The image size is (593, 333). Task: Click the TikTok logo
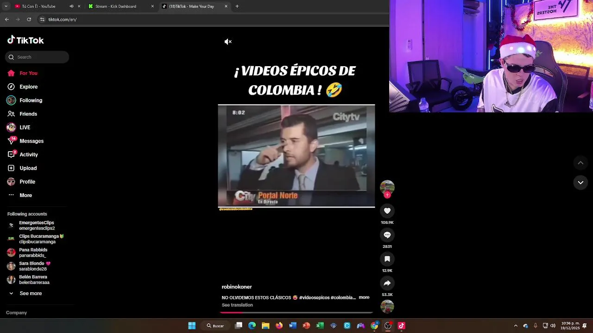25,40
